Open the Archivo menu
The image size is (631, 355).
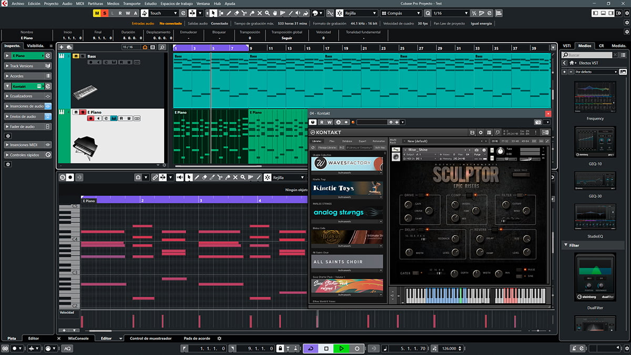(x=17, y=3)
